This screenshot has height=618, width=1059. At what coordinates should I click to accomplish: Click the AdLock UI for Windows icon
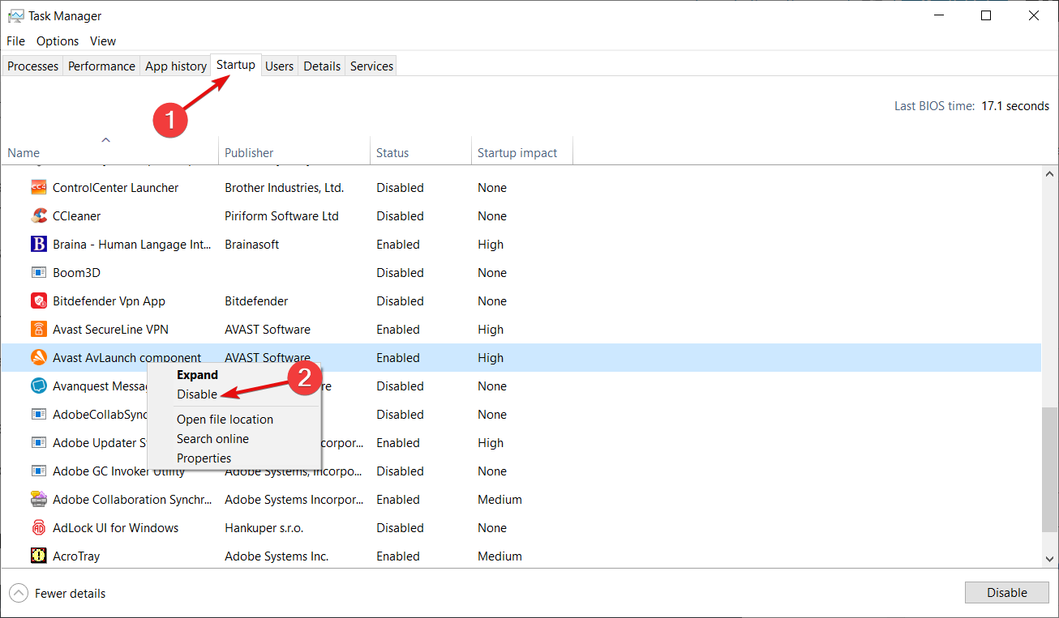click(38, 528)
